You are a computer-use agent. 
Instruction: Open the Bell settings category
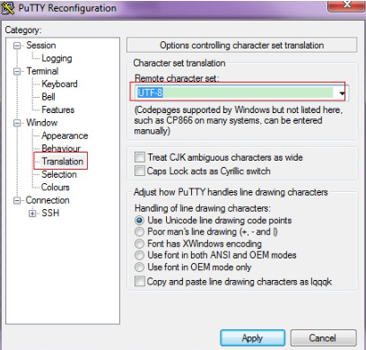click(x=48, y=97)
